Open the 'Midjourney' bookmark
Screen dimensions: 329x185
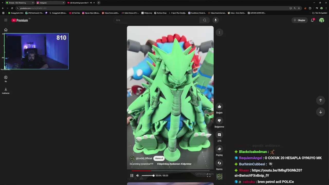[147, 13]
